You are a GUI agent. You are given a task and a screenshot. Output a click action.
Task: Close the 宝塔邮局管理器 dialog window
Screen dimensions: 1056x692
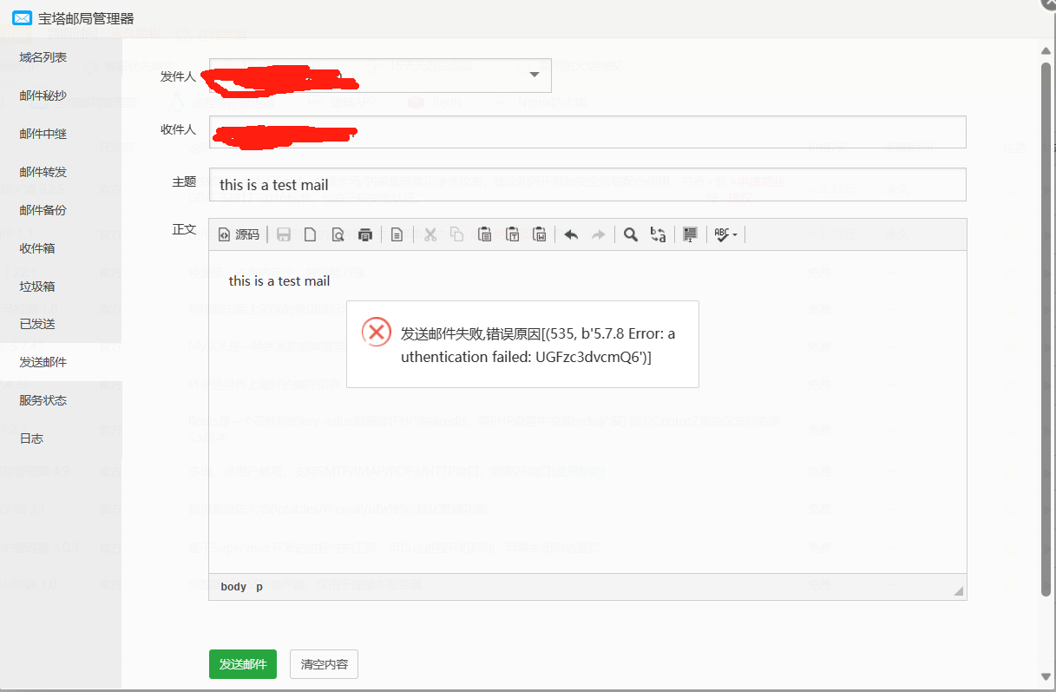coord(1049,3)
